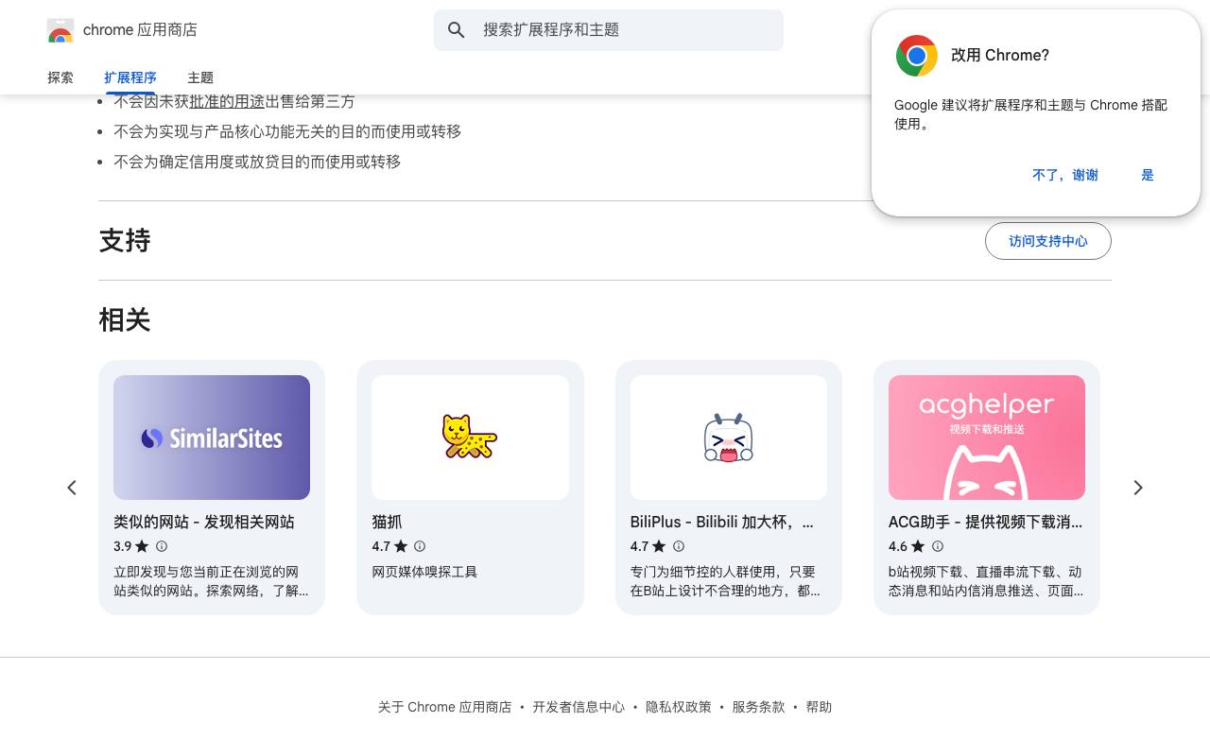1210x756 pixels.
Task: Switch to the 探索 tab
Action: [x=60, y=77]
